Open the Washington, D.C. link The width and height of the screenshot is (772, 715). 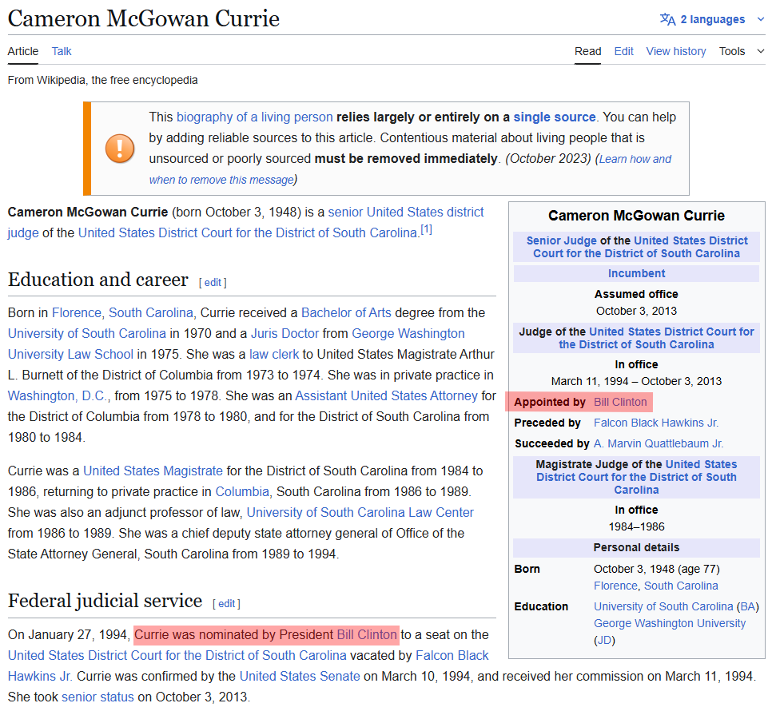[58, 395]
